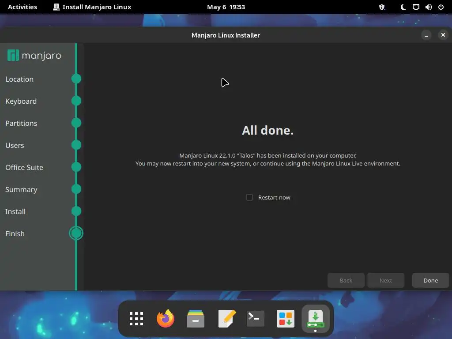Open the May 6 19:53 clock menu

(x=226, y=7)
